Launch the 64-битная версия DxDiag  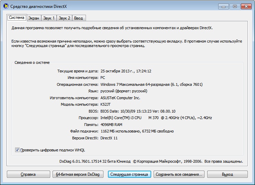[78, 174]
